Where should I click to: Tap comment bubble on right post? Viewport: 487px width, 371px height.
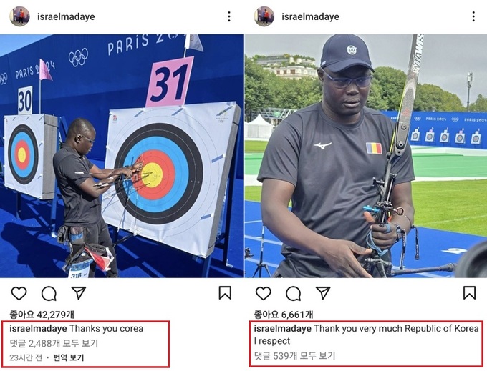[293, 293]
